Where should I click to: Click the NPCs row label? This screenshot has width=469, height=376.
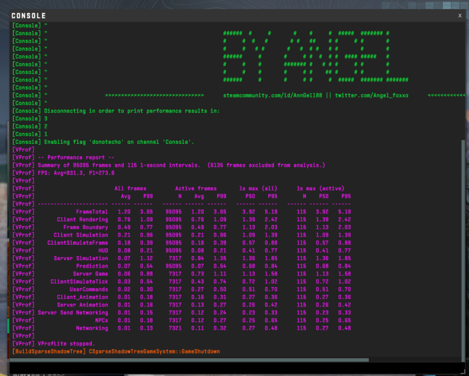pos(102,321)
